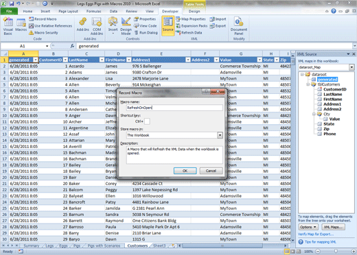Viewport: 357px width, 255px height.
Task: Click OK in Record Macro dialog
Action: point(185,171)
